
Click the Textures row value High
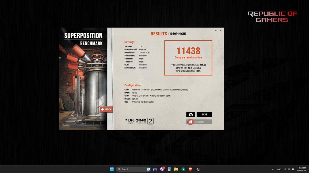(x=141, y=62)
